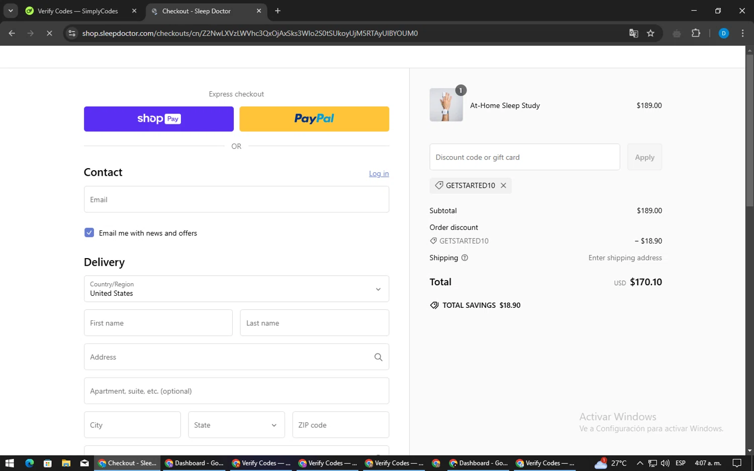This screenshot has height=471, width=754.
Task: Open the clock showing 4:07 a. m.
Action: (x=708, y=463)
